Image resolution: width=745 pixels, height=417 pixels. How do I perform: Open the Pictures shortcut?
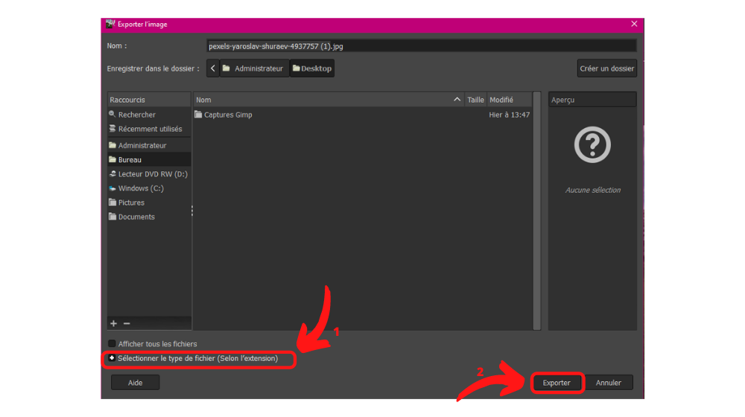click(x=149, y=203)
